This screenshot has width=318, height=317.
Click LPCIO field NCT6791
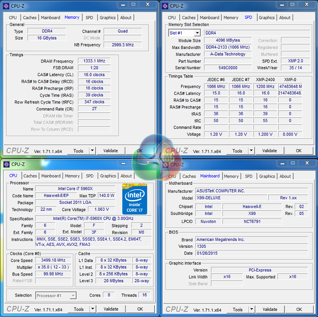(x=252, y=221)
